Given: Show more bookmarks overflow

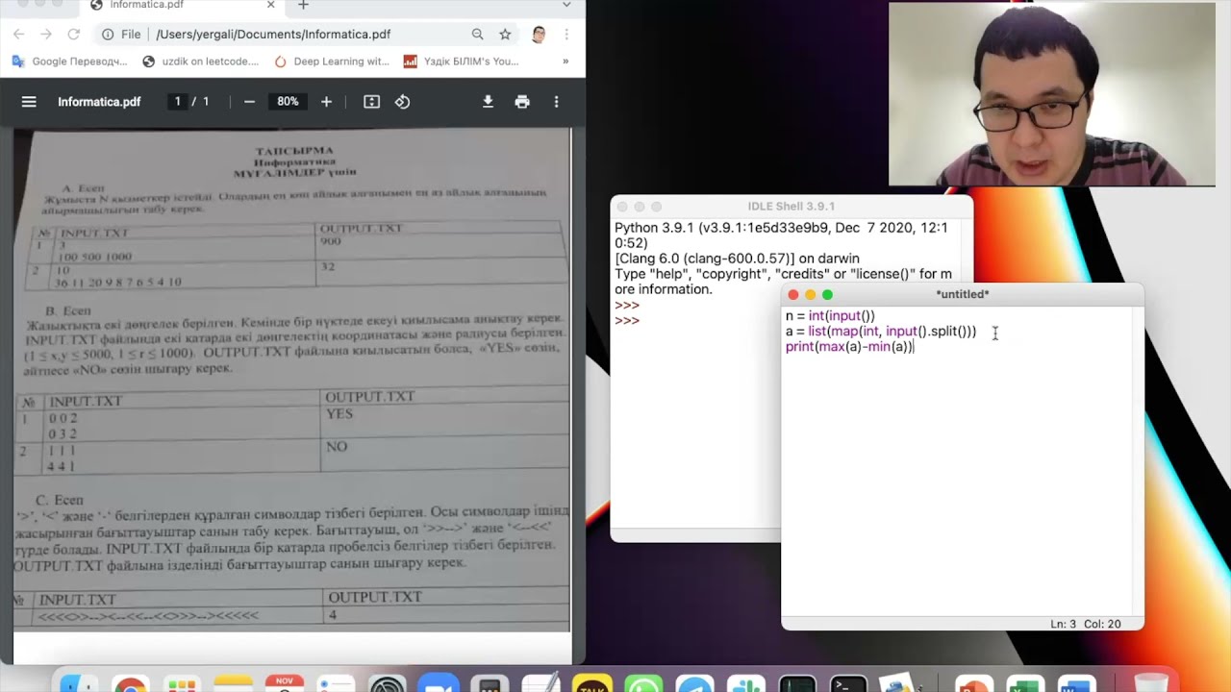Looking at the screenshot, I should tap(565, 62).
